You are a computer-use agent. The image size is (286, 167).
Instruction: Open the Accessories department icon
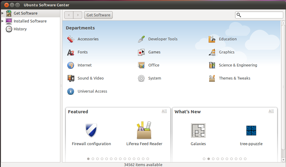coord(71,39)
